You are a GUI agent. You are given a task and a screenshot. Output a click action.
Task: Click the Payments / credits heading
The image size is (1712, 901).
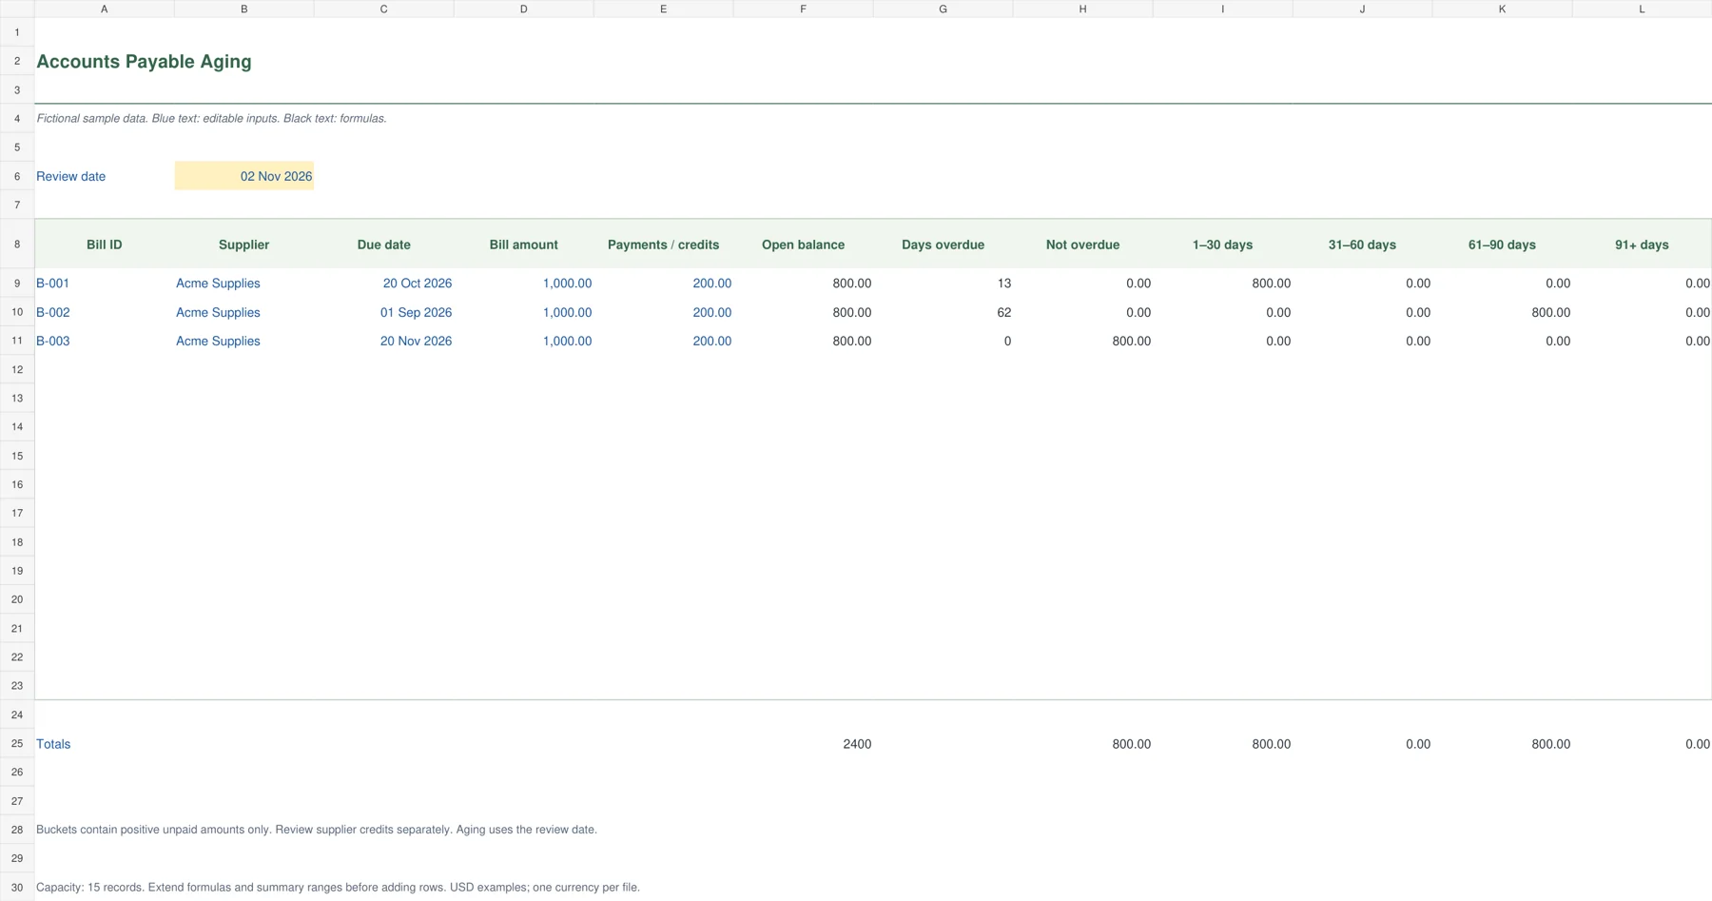coord(663,245)
